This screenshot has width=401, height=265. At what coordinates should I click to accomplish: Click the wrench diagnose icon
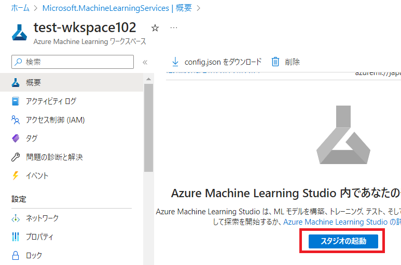16,157
